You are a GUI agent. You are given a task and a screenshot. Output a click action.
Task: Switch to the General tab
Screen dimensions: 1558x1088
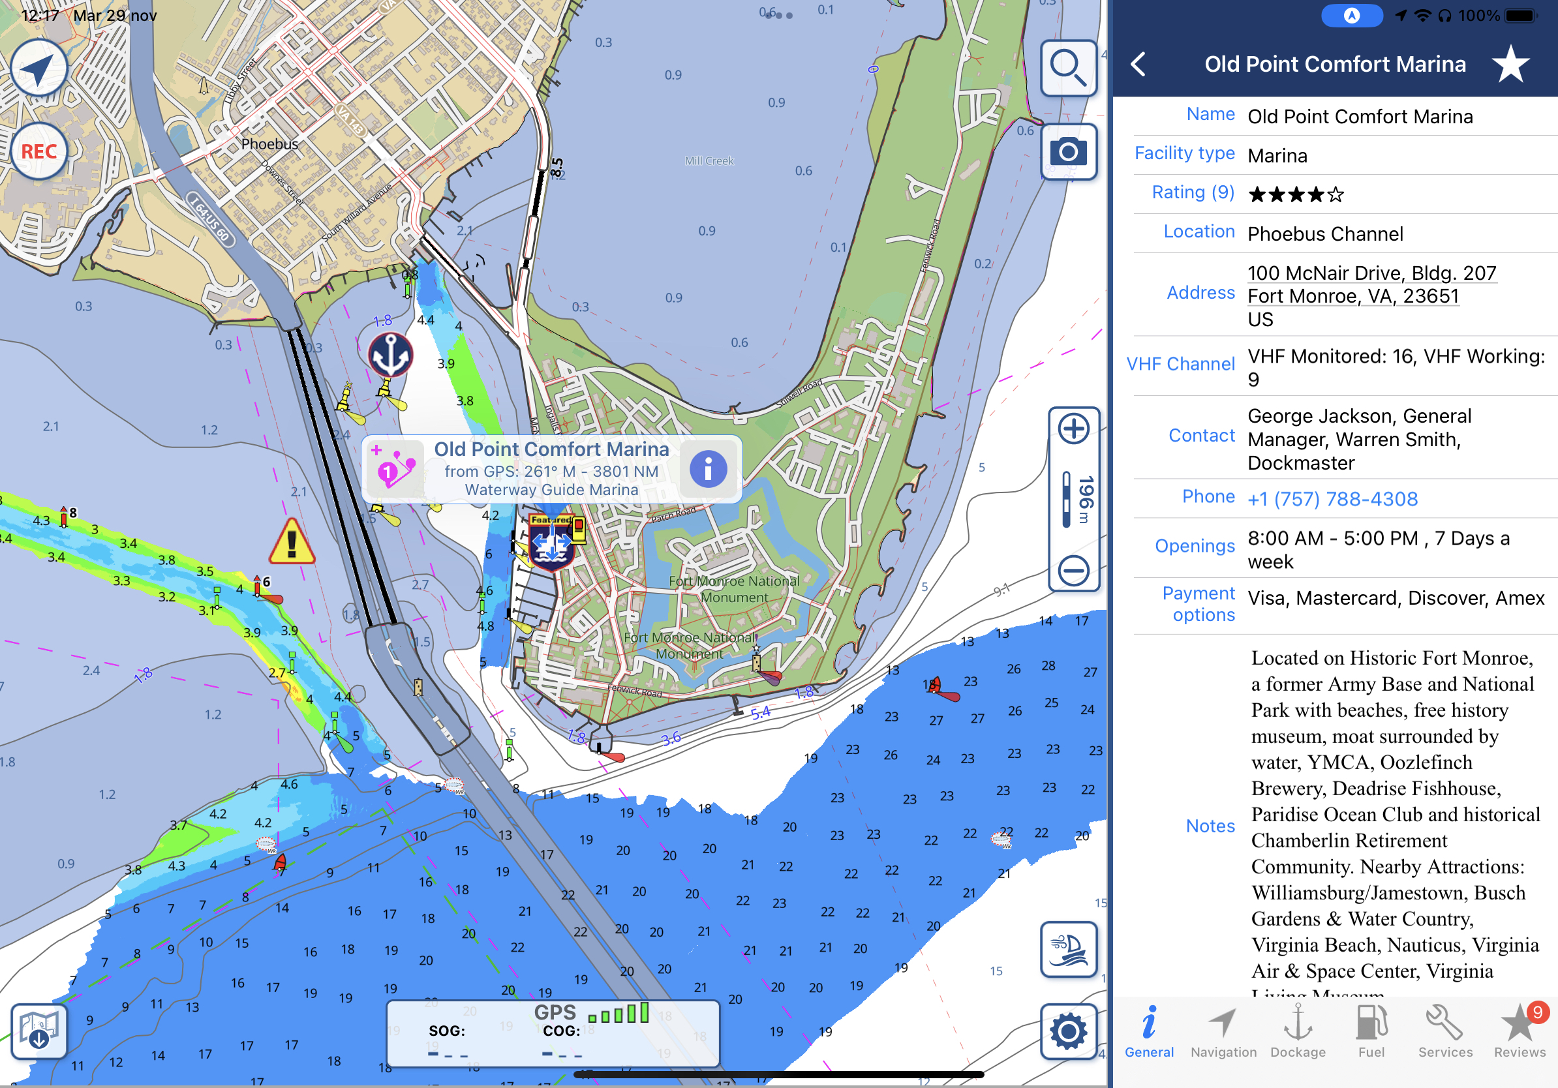tap(1149, 1032)
